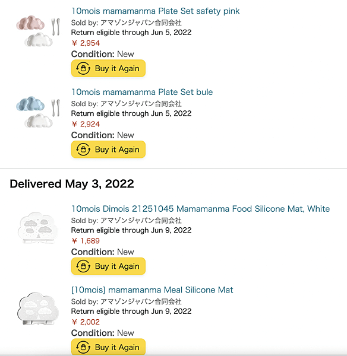The image size is (347, 356).
Task: Click the Delivered May 3, 2022 heading
Action: (x=72, y=184)
